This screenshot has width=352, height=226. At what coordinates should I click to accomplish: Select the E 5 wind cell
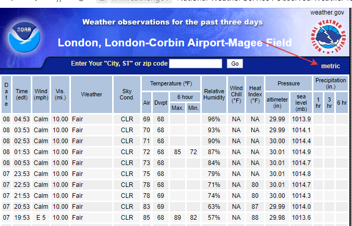[x=41, y=217]
